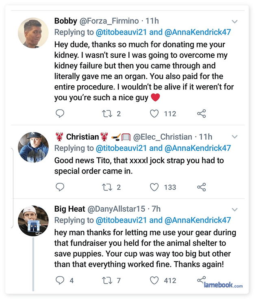Open @AnnaKendrick47 link in Big Heat's tweet

(198, 220)
